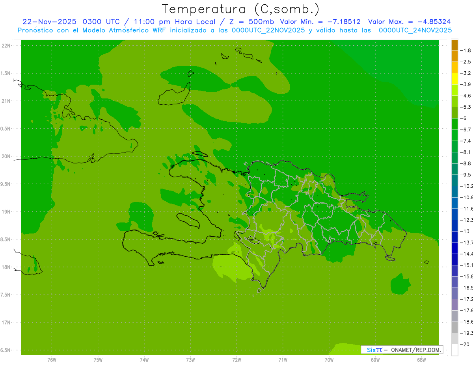Click the white bottom swatch below -20
The image size is (473, 365).
[x=455, y=350]
